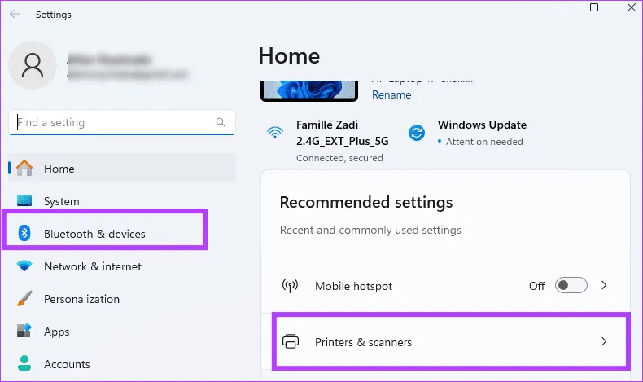
Task: Click the user profile avatar
Action: [33, 66]
